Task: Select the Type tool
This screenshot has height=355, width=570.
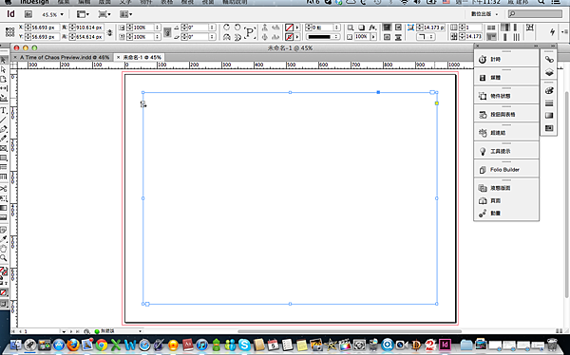Action: pos(3,110)
